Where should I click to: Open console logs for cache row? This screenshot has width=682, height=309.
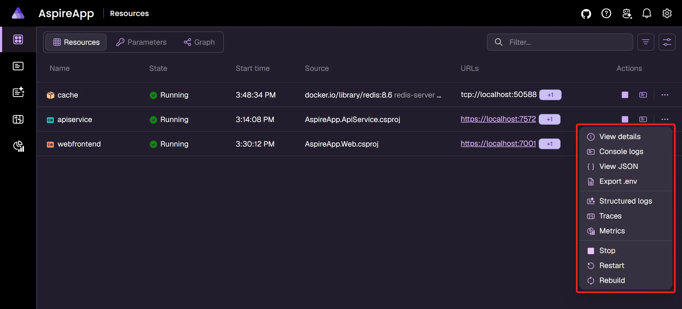point(643,95)
